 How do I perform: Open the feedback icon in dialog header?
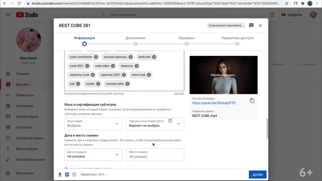251,25
